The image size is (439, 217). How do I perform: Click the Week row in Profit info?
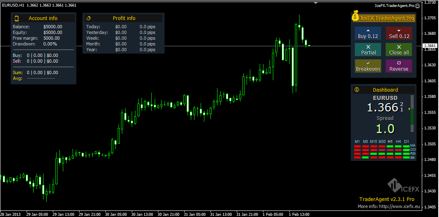pyautogui.click(x=121, y=38)
